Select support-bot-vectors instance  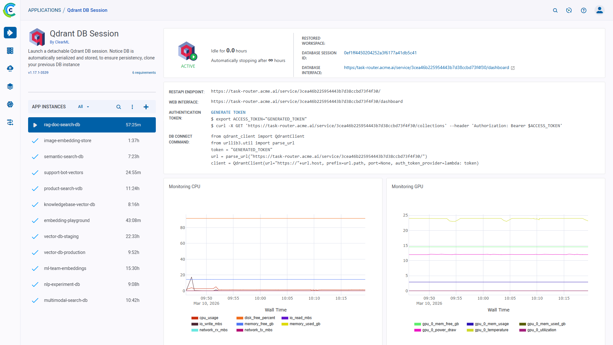(x=92, y=172)
